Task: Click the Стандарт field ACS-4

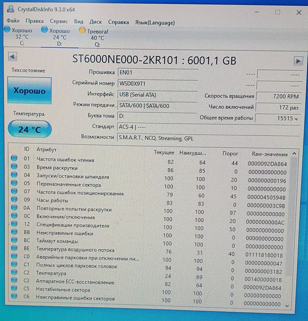Action: point(208,127)
